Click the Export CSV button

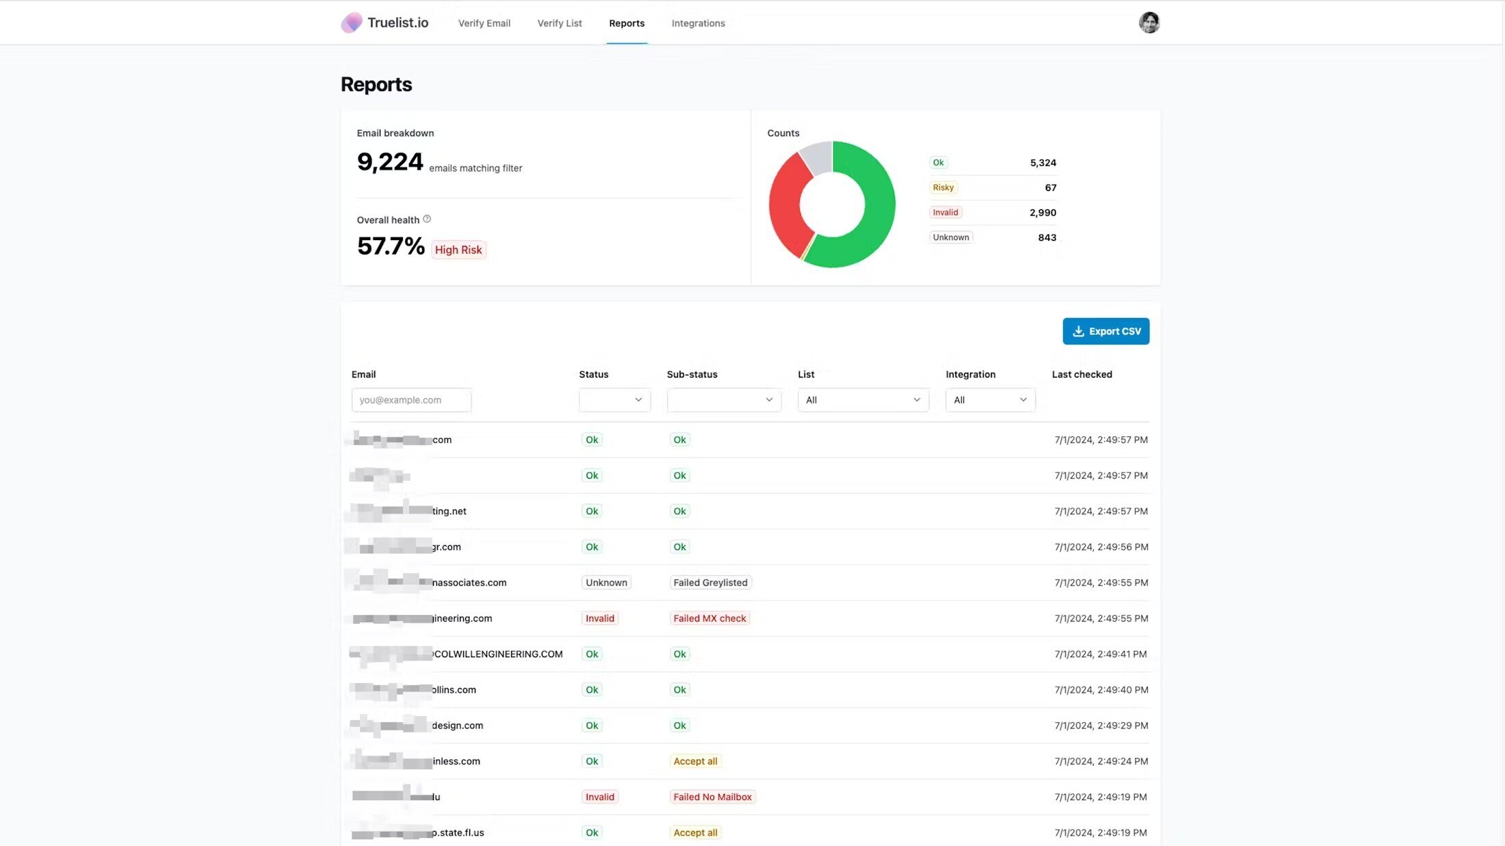click(1105, 331)
